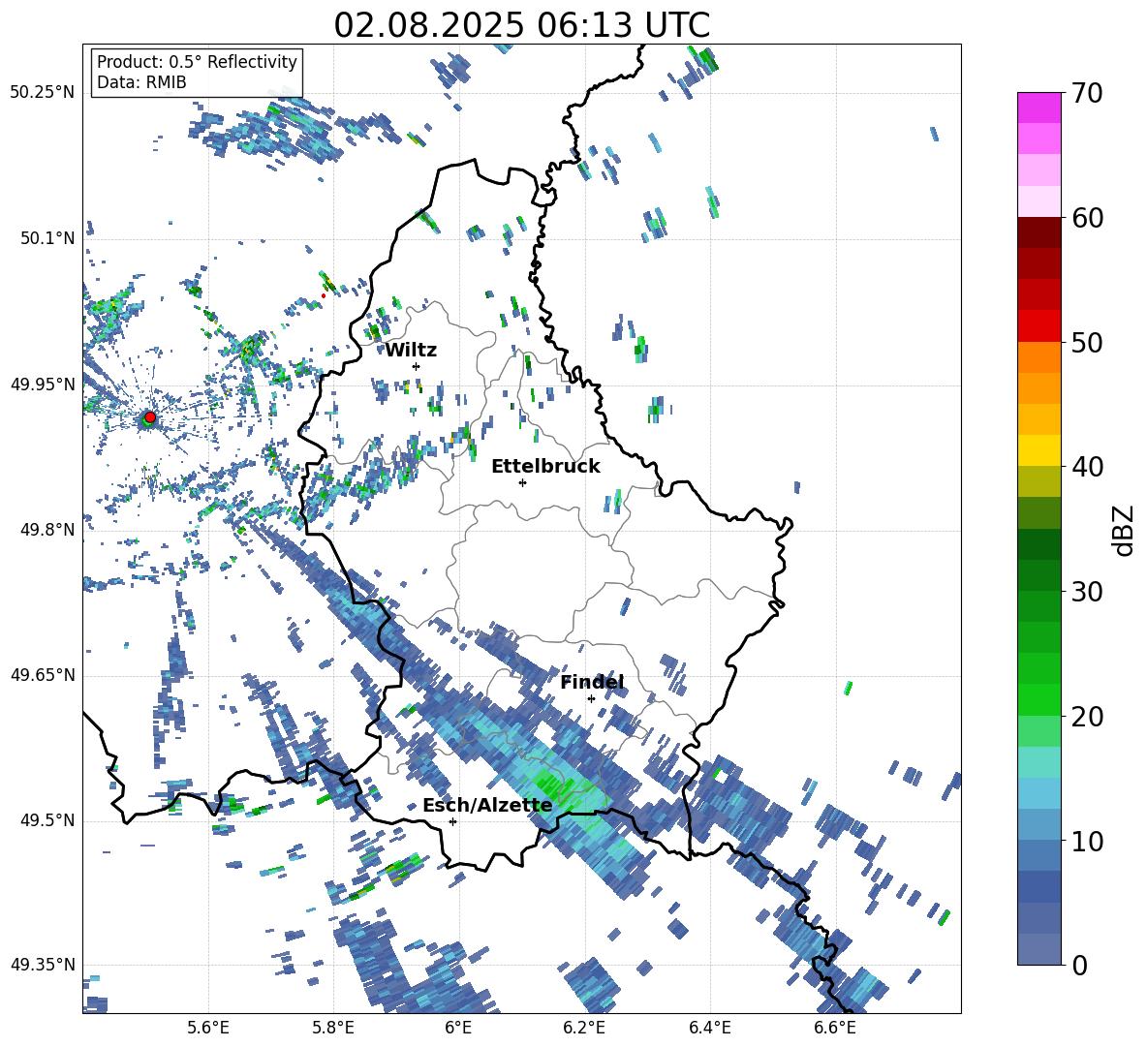Click the colorbar tick value 0

click(x=1079, y=965)
